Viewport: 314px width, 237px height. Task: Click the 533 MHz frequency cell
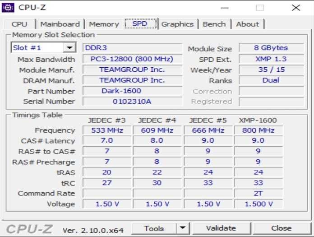(x=107, y=130)
